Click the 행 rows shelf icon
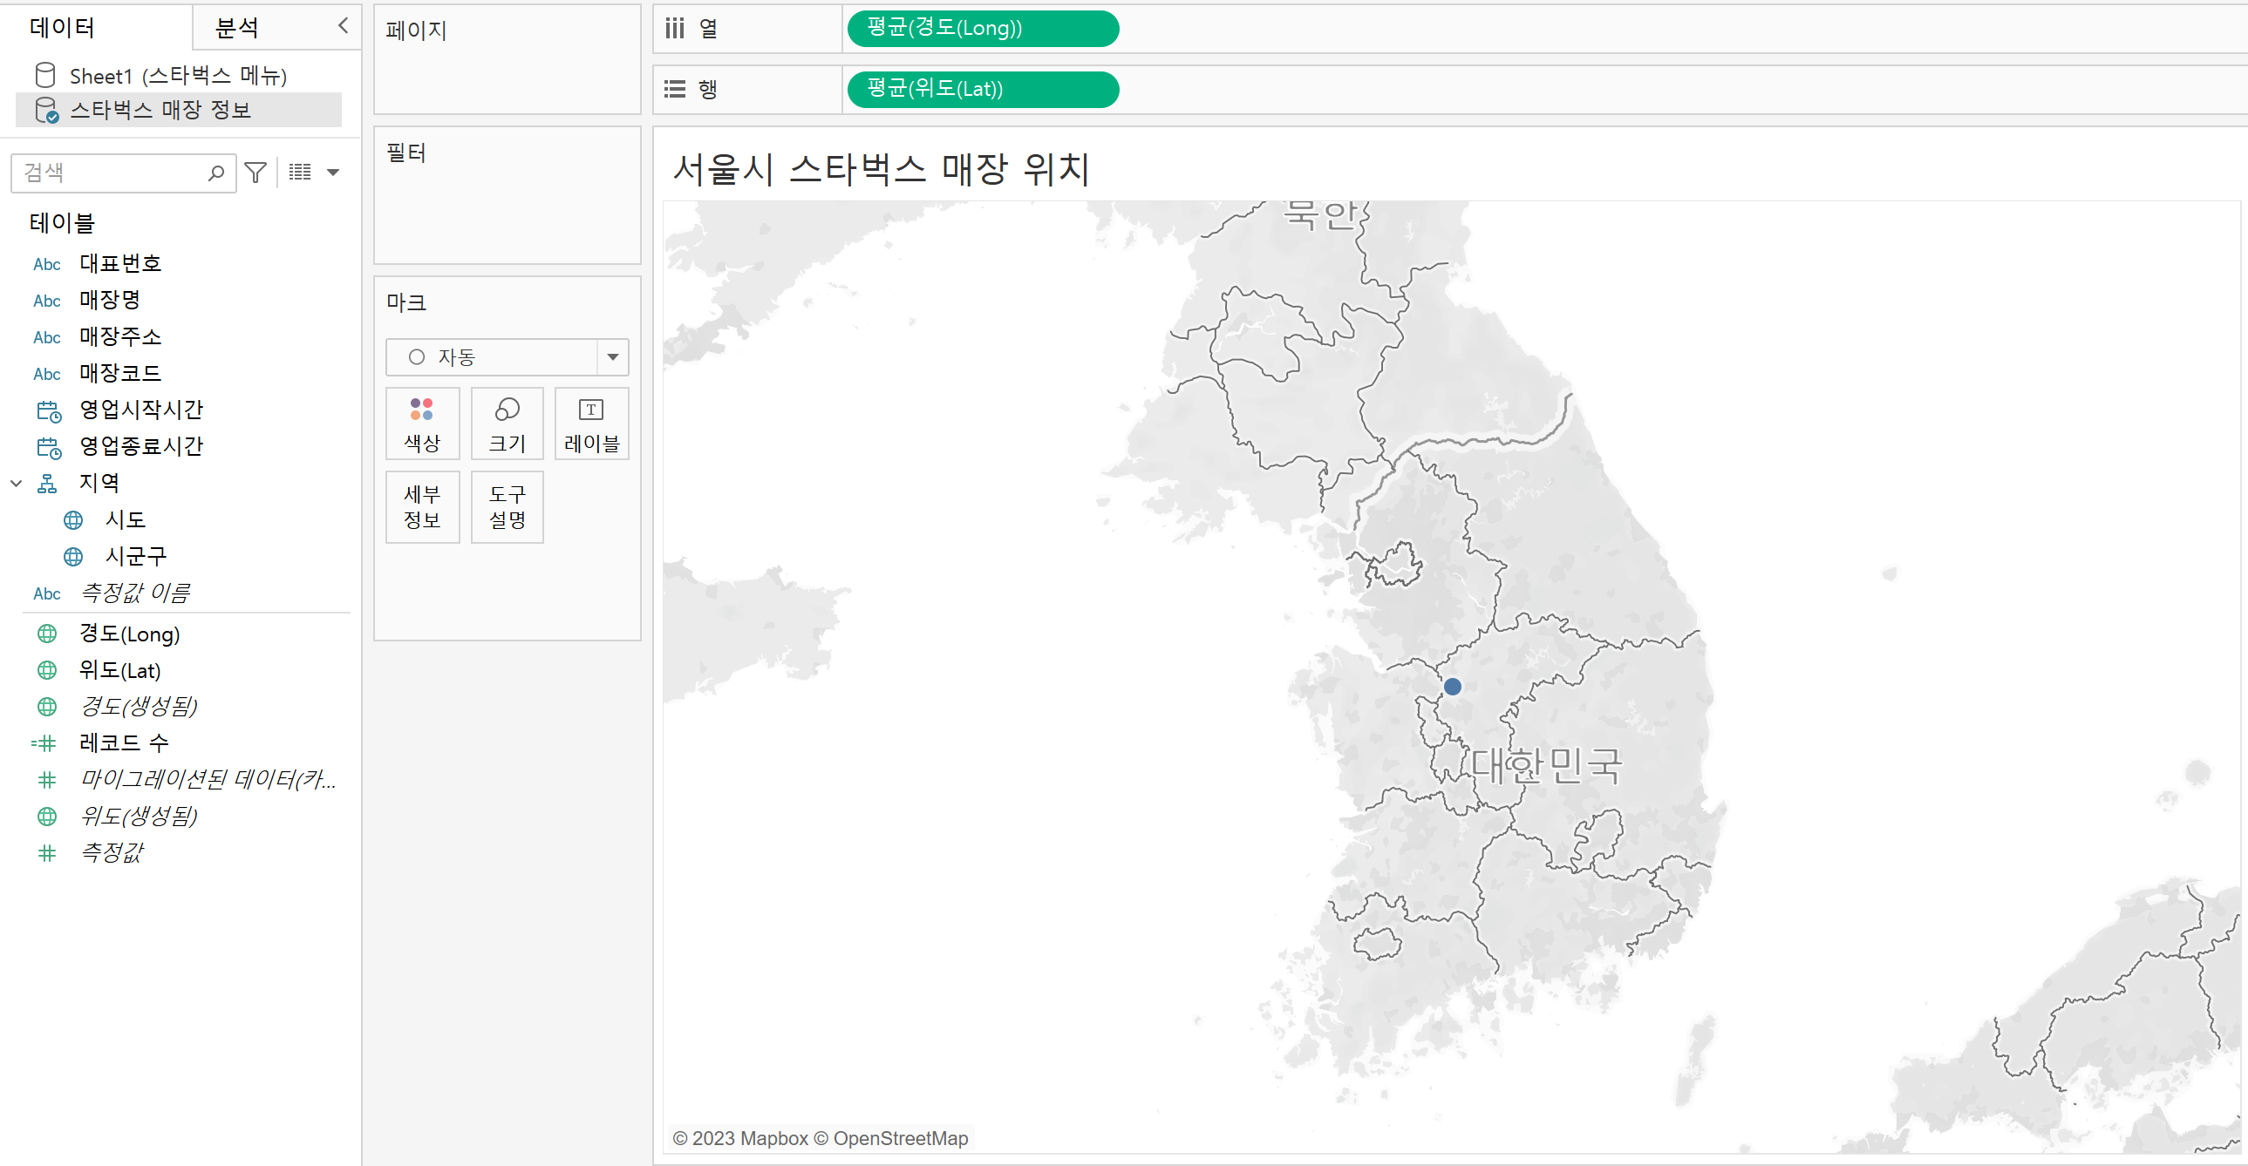 click(675, 89)
